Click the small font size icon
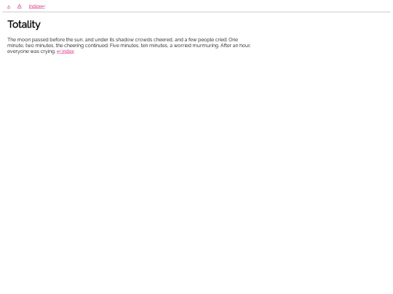Image resolution: width=393 pixels, height=294 pixels. (x=9, y=7)
